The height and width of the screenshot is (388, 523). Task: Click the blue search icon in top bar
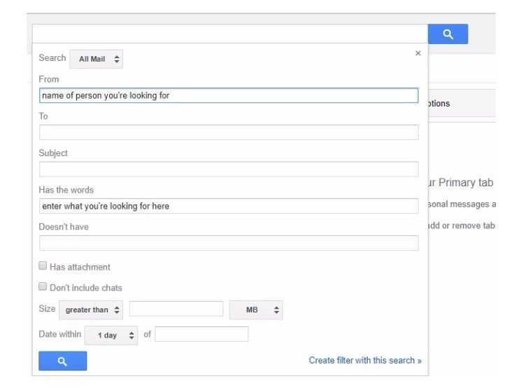point(448,34)
